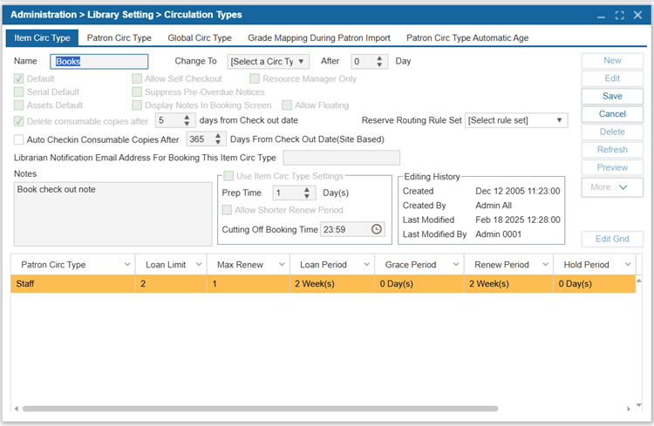Open the Patron Circ Type column filter arrow
Image resolution: width=654 pixels, height=426 pixels.
[127, 265]
